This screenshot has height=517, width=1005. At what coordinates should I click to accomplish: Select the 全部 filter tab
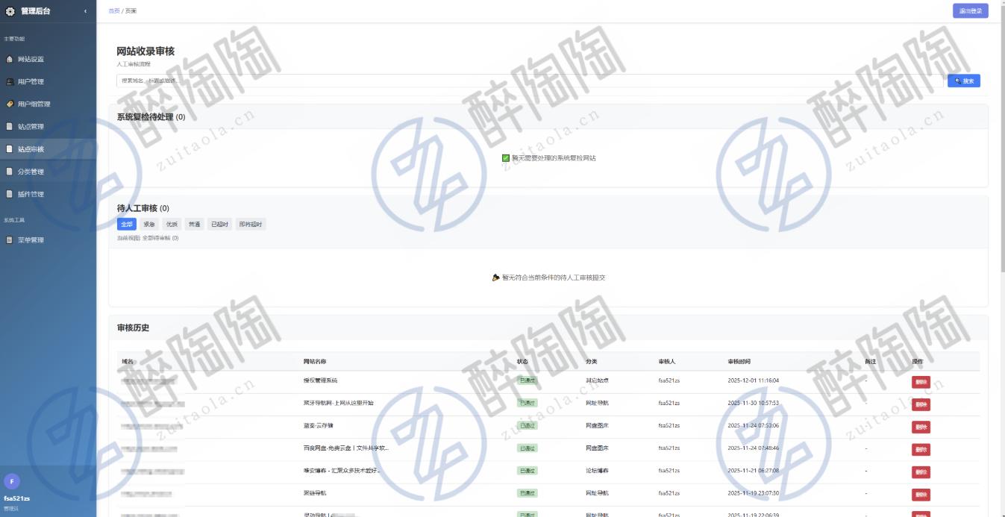tap(127, 225)
